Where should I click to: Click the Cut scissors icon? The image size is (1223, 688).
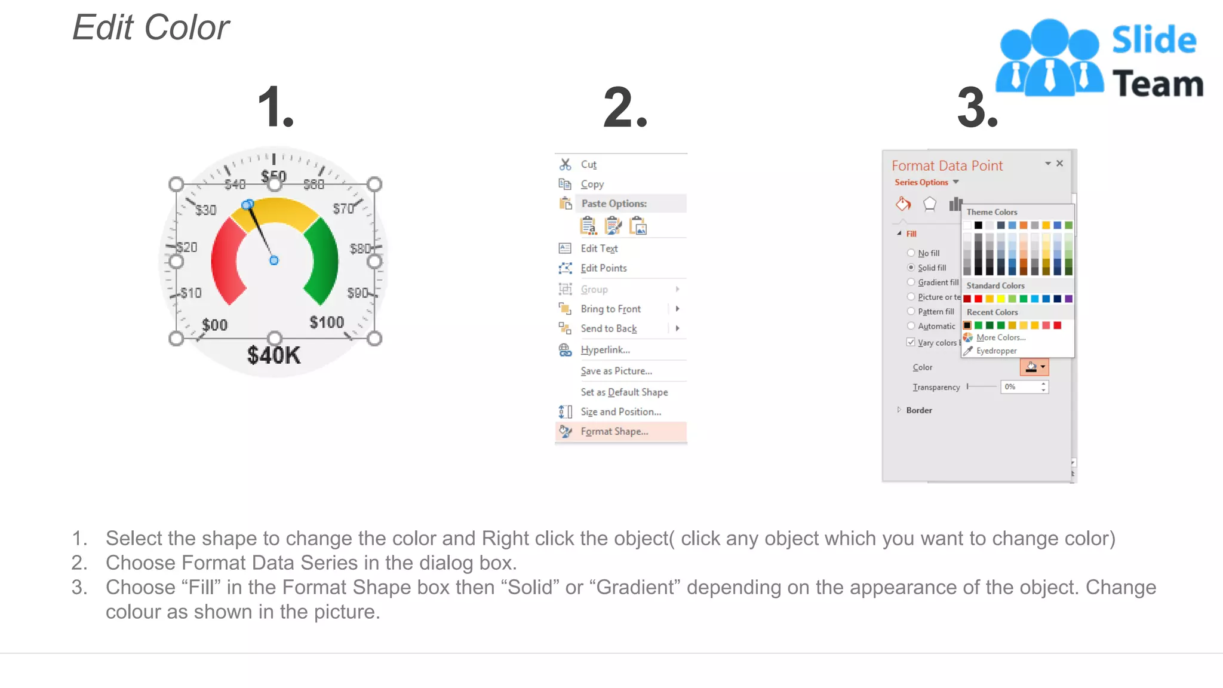pos(565,164)
